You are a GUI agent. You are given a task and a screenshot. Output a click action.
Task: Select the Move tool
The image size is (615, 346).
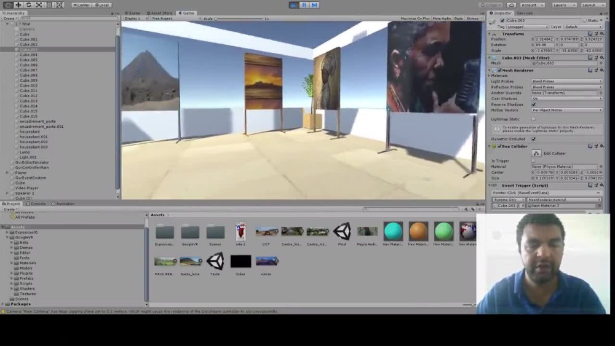(18, 5)
